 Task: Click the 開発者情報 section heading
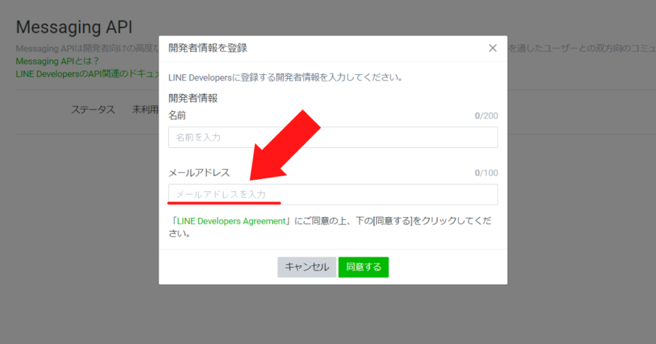coord(193,98)
